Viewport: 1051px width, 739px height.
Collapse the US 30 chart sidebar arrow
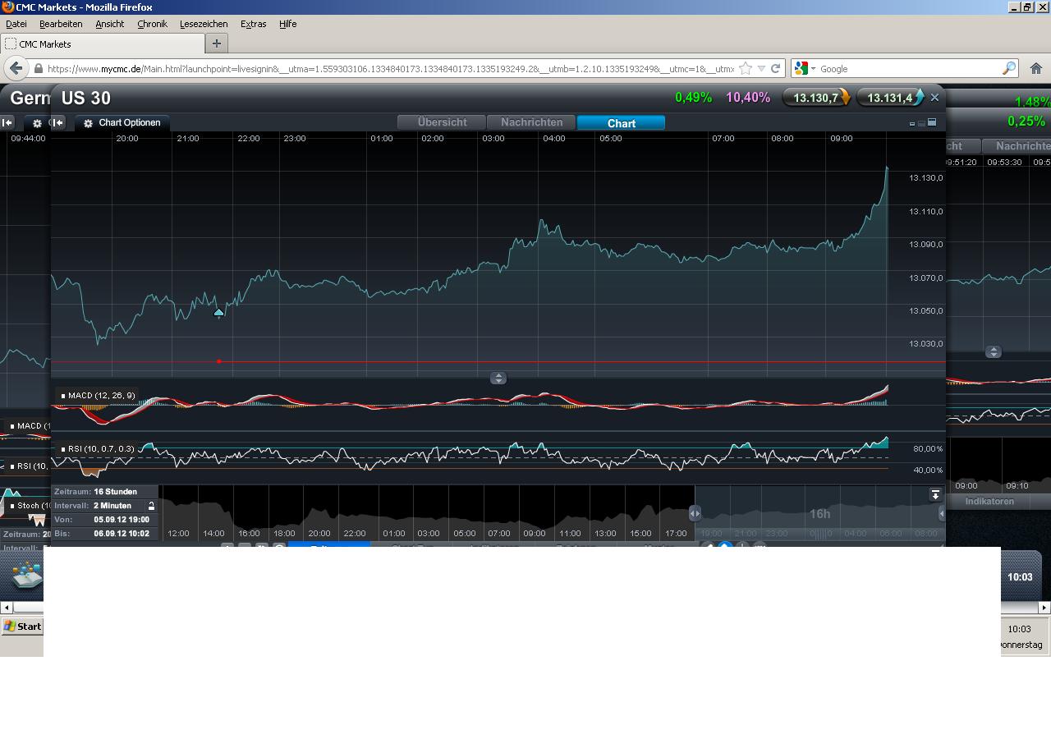pos(58,123)
